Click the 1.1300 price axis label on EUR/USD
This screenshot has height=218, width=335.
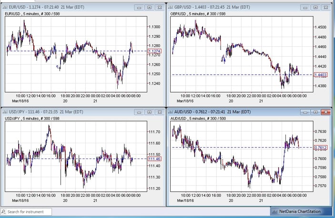154,27
